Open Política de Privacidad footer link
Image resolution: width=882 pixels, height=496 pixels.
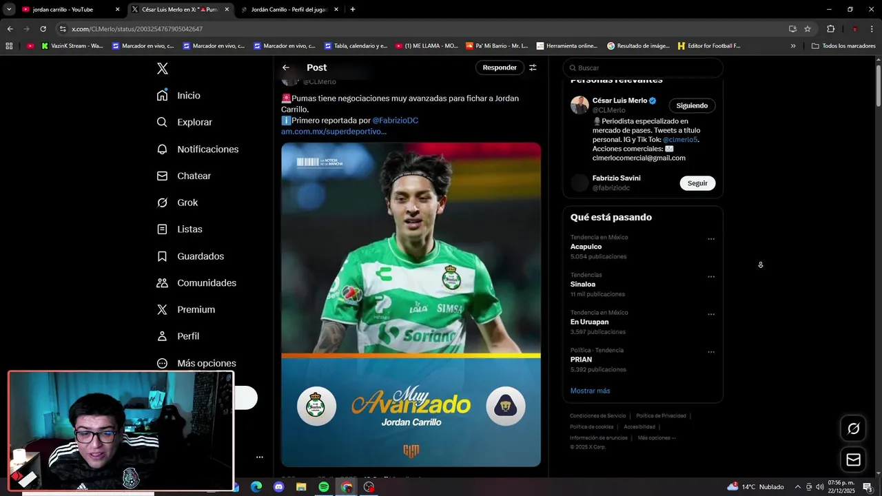click(x=661, y=416)
